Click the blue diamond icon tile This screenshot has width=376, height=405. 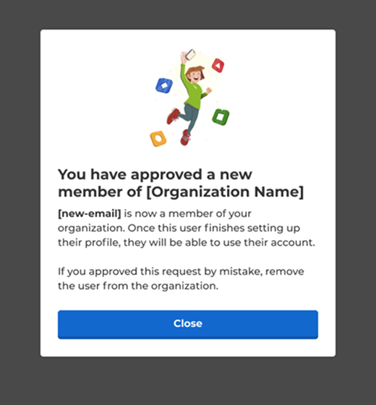[164, 85]
